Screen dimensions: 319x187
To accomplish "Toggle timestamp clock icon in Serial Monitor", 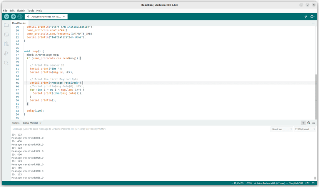I will coord(309,123).
